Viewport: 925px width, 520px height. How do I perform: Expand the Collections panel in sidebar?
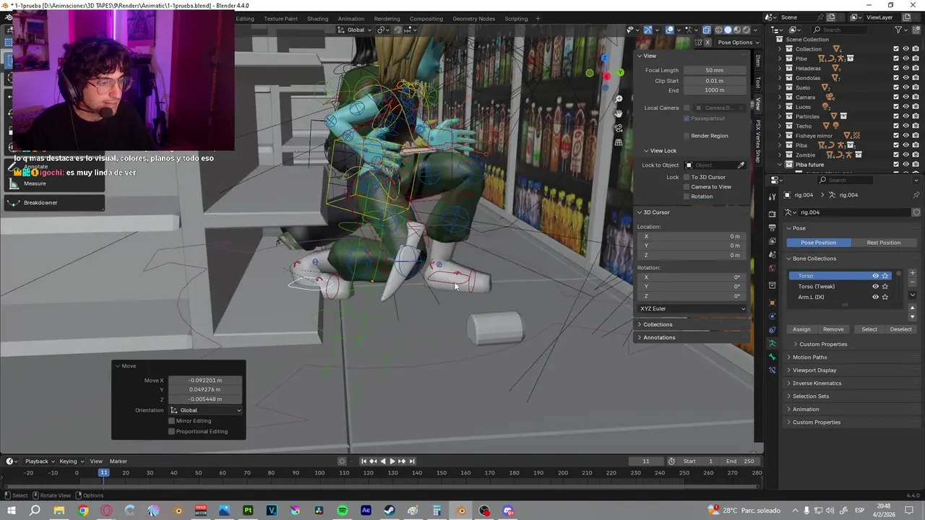tap(657, 325)
